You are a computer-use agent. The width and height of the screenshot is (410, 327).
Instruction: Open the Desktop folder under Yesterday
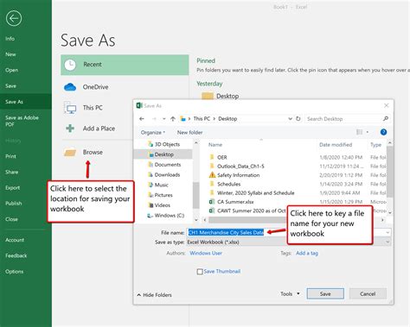tap(221, 96)
